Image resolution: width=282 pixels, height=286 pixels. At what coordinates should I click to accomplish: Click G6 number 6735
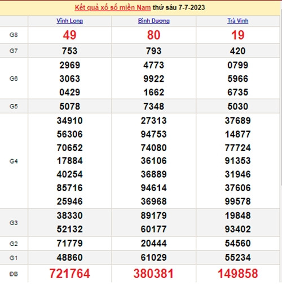coord(238,92)
